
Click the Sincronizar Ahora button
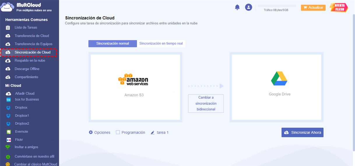point(302,132)
